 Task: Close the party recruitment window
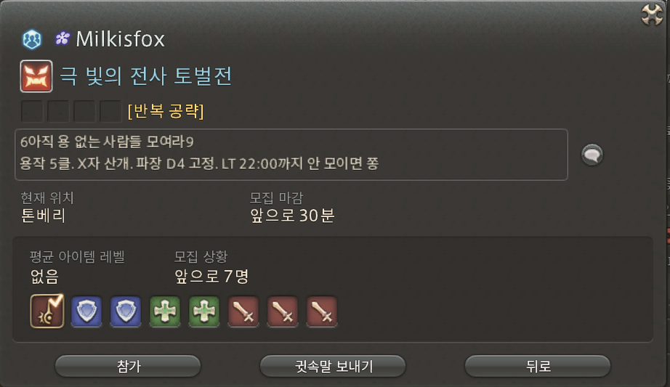coord(652,15)
